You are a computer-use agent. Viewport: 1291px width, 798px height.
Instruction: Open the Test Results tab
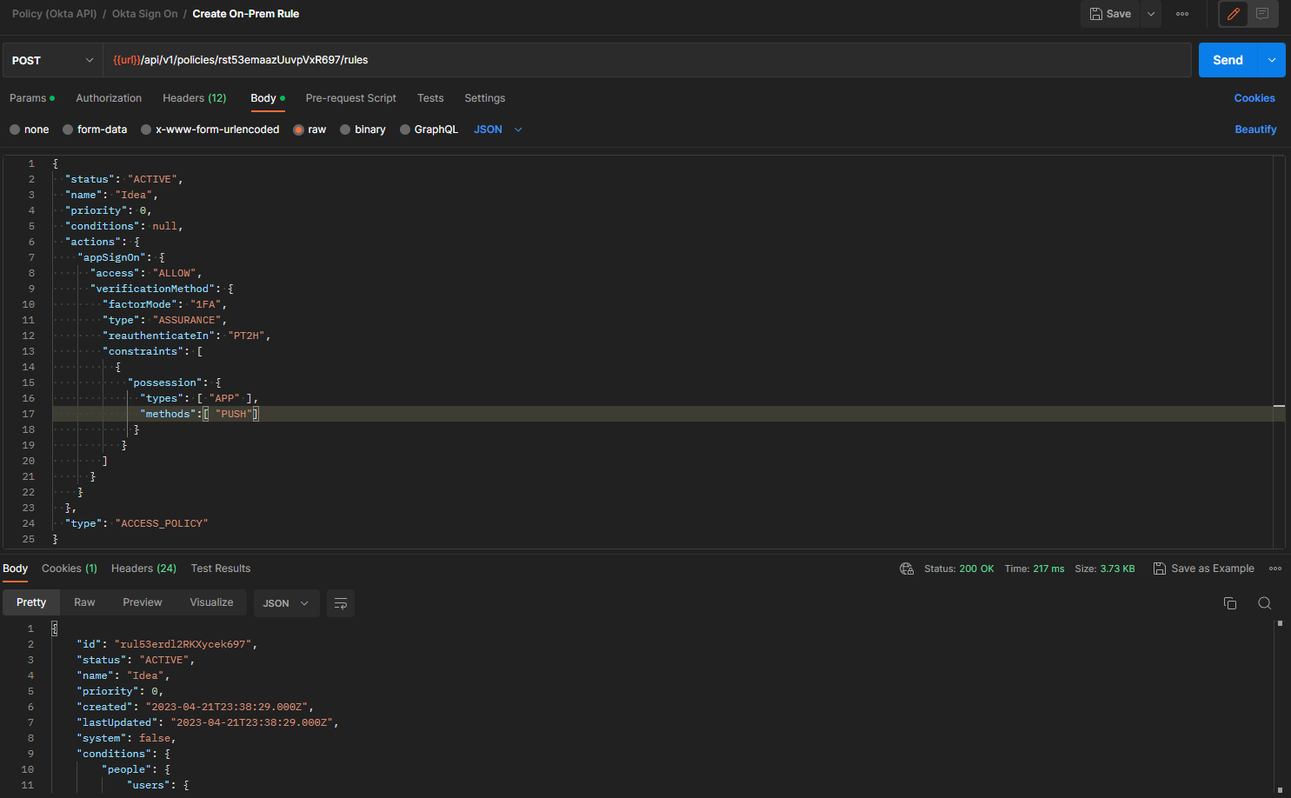tap(221, 569)
